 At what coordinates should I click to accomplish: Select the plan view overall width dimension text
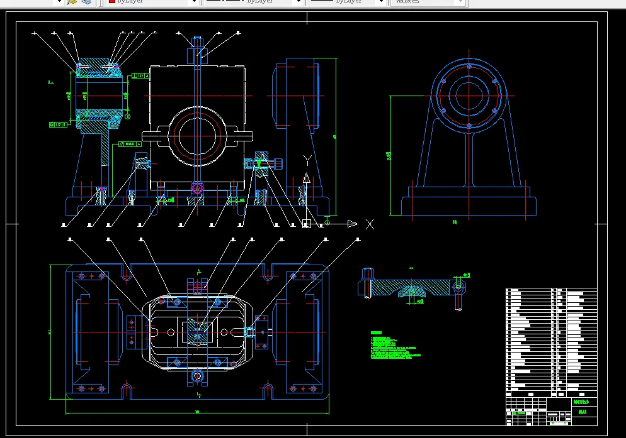coord(197,412)
